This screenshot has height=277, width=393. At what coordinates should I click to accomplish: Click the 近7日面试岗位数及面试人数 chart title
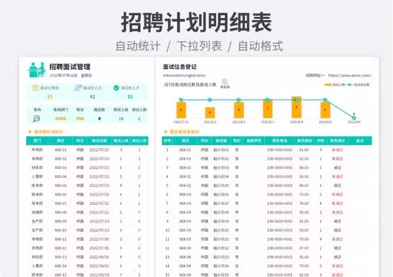coord(190,85)
